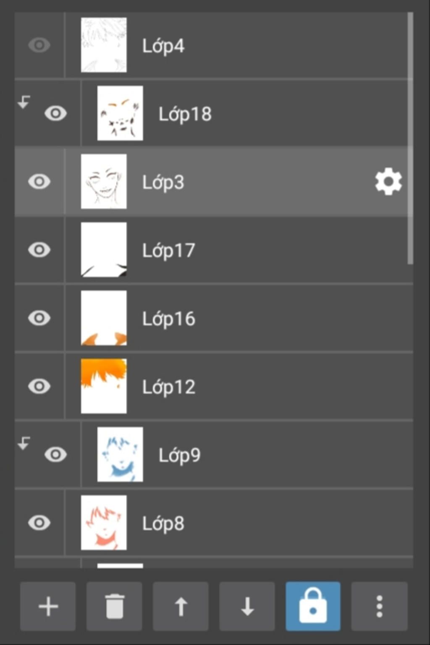Click the layer list scrollbar
This screenshot has height=645, width=430.
point(410,138)
